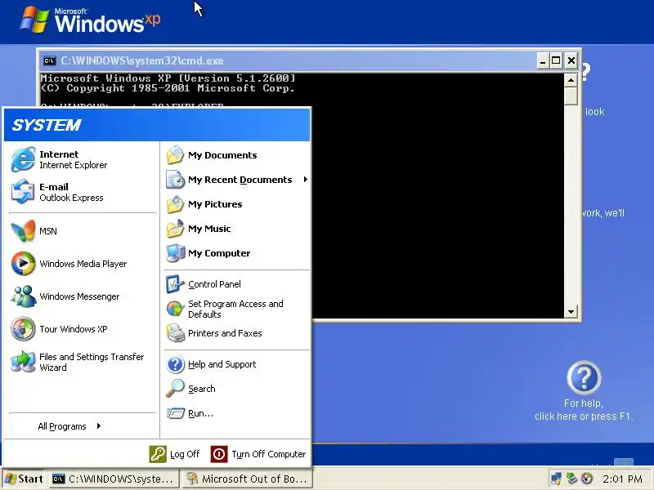Viewport: 654px width, 490px height.
Task: Click the cmd.exe title bar system icon
Action: coord(49,60)
